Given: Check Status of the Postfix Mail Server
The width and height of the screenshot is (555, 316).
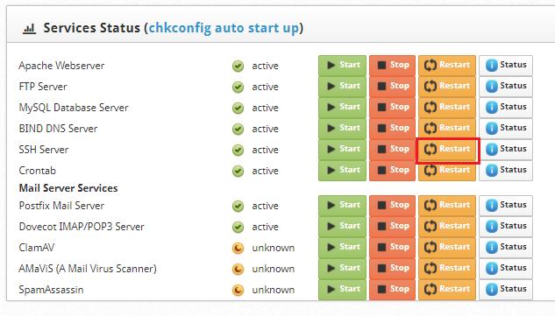Looking at the screenshot, I should click(x=505, y=206).
